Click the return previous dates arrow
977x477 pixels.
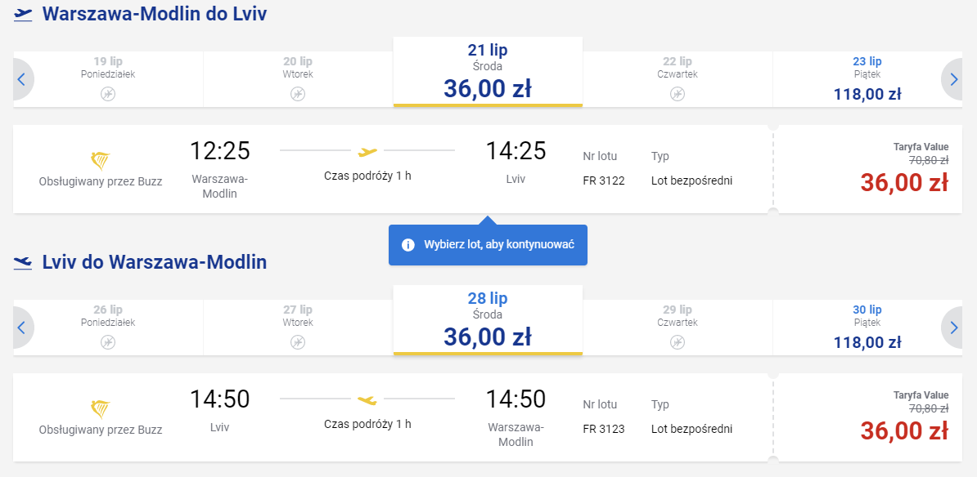click(x=23, y=328)
